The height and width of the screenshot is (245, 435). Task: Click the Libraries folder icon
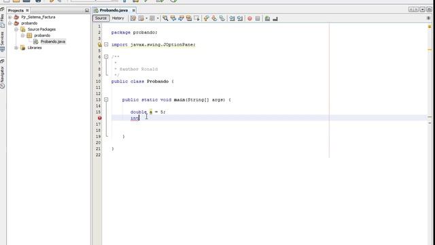(x=23, y=48)
